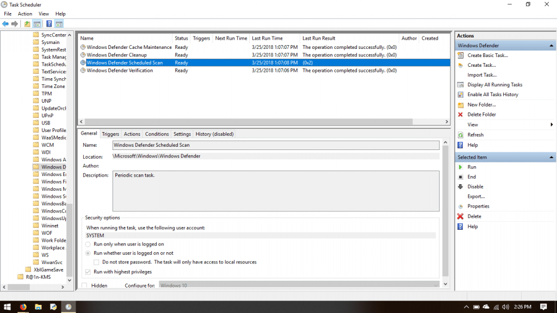Viewport: 557px width, 313px height.
Task: Click the End task stop icon
Action: click(461, 177)
